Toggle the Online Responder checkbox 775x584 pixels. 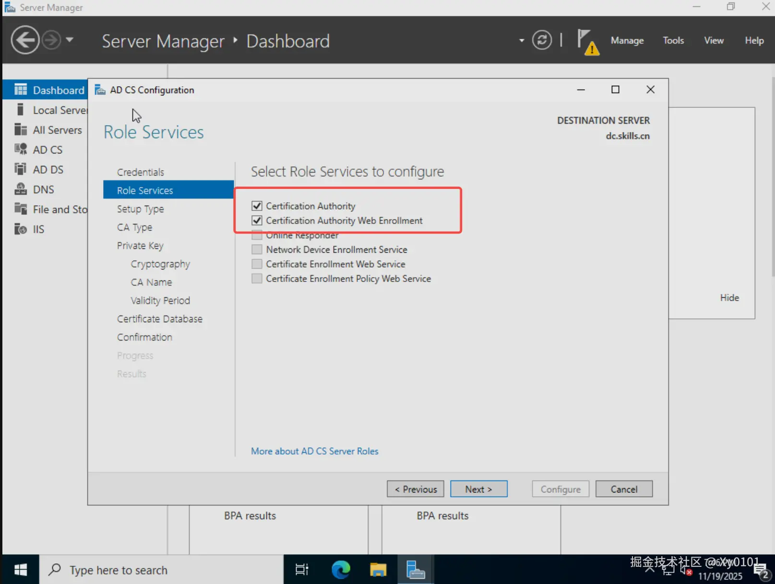coord(257,235)
